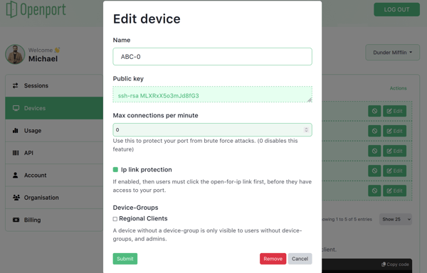Click the Usage bar chart icon
The height and width of the screenshot is (273, 427).
click(x=16, y=131)
